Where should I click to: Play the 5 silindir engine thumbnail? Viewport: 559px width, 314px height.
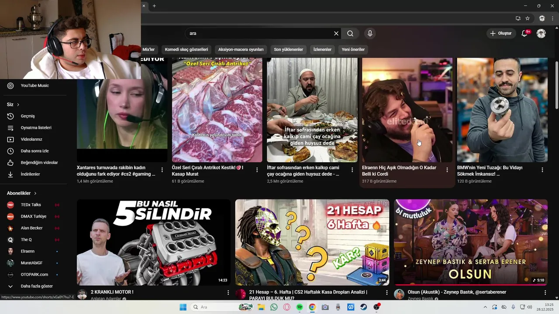tap(154, 242)
